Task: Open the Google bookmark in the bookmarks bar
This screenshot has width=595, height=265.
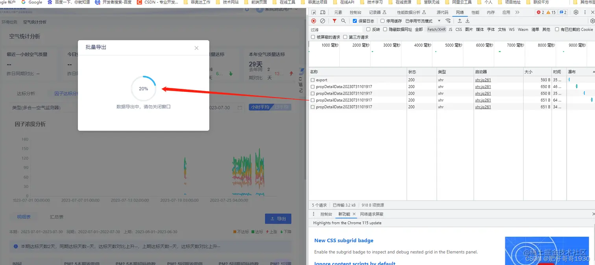Action: [x=31, y=2]
